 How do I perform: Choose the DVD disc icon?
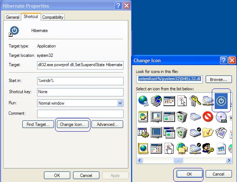click(221, 116)
